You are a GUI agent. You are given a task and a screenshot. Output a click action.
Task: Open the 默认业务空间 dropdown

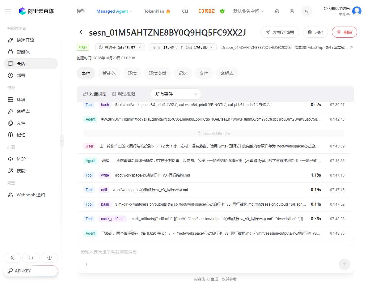(x=248, y=11)
